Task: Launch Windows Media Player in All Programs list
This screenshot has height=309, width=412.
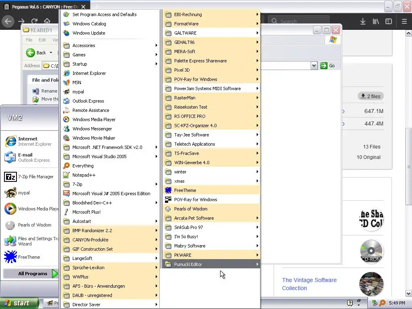Action: tap(110, 119)
